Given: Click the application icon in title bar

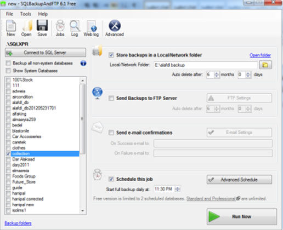Looking at the screenshot, I should [3, 4].
